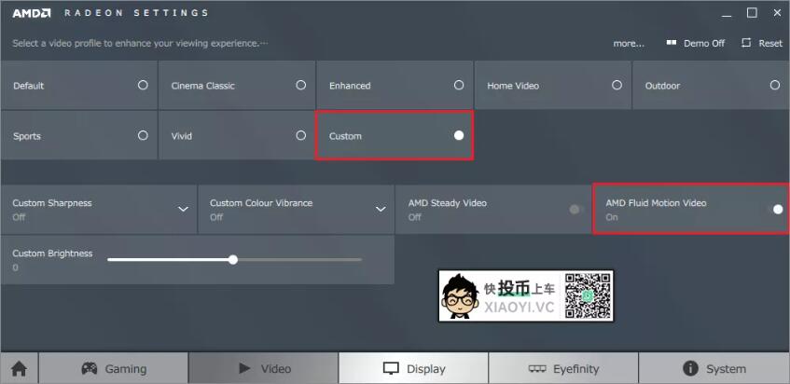The height and width of the screenshot is (384, 790).
Task: Expand the Custom Colour Vibrance dropdown
Action: click(381, 209)
